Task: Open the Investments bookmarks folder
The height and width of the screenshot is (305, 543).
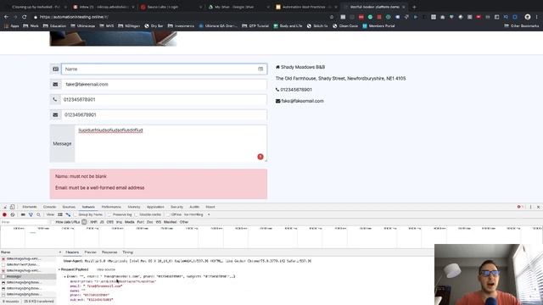Action: pyautogui.click(x=181, y=26)
